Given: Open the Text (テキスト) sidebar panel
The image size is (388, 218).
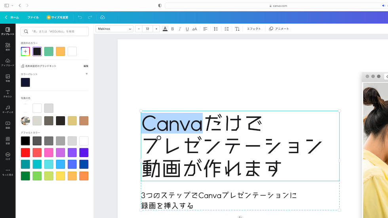Looking at the screenshot, I should [x=8, y=94].
